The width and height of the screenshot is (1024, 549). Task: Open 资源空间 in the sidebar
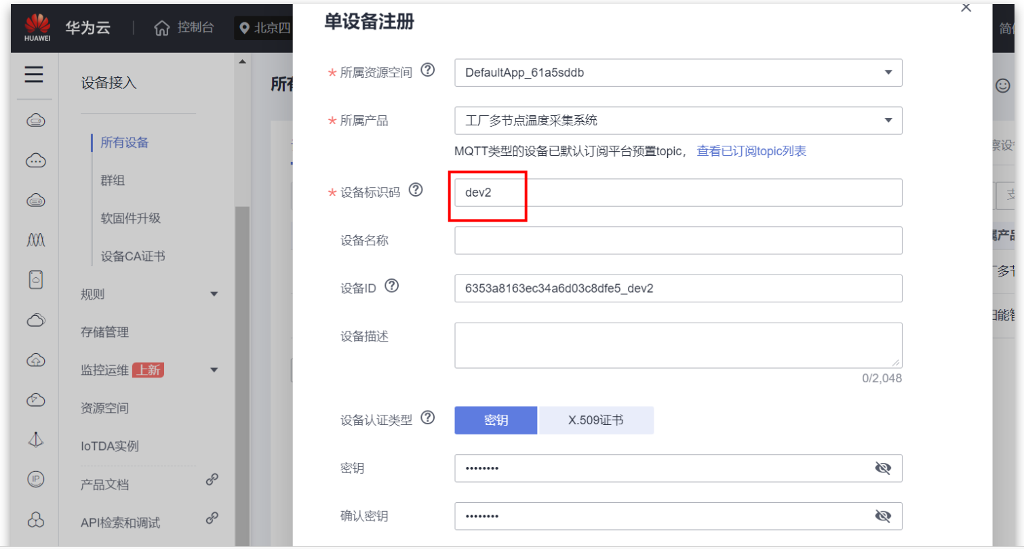pos(104,408)
